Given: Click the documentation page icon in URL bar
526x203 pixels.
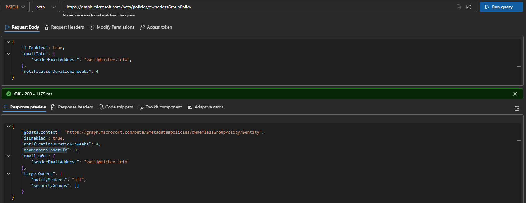Looking at the screenshot, I should point(459,7).
